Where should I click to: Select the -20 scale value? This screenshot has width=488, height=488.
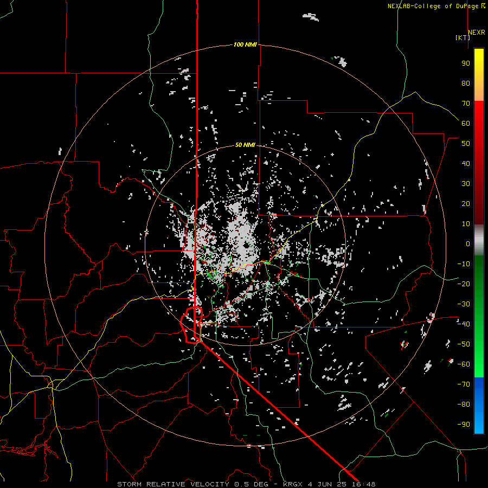464,284
